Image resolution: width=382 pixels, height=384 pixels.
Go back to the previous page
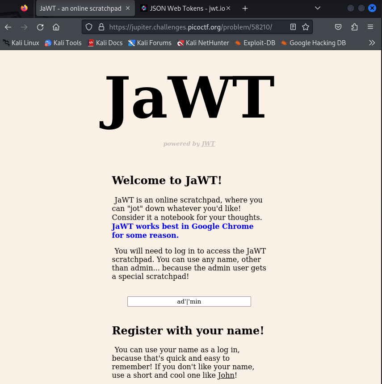tap(8, 27)
